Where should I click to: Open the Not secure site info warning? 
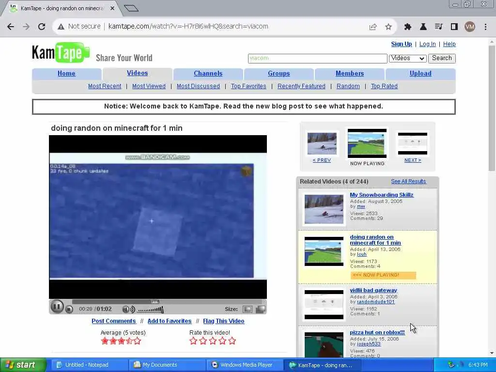tap(79, 26)
